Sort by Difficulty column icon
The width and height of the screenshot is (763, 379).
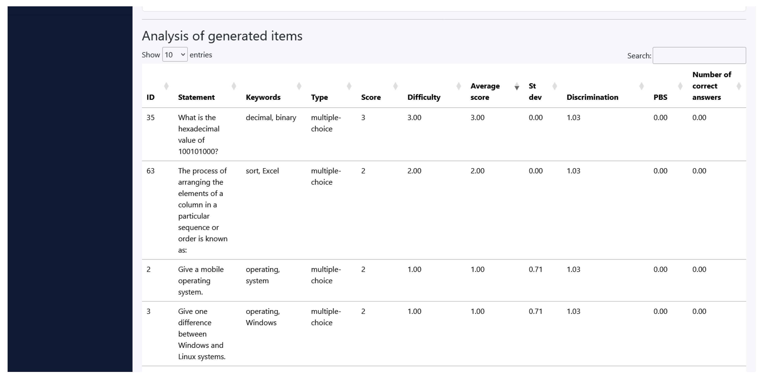[x=459, y=86]
